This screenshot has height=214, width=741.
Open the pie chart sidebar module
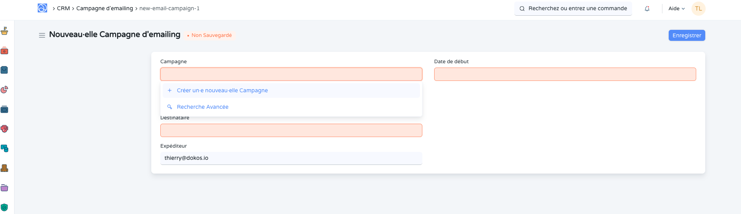click(x=4, y=90)
